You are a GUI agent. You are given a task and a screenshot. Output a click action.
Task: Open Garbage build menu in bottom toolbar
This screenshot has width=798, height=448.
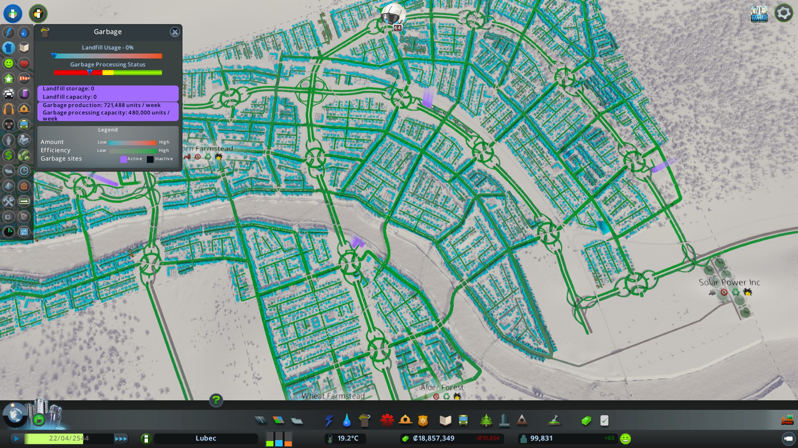(x=364, y=421)
